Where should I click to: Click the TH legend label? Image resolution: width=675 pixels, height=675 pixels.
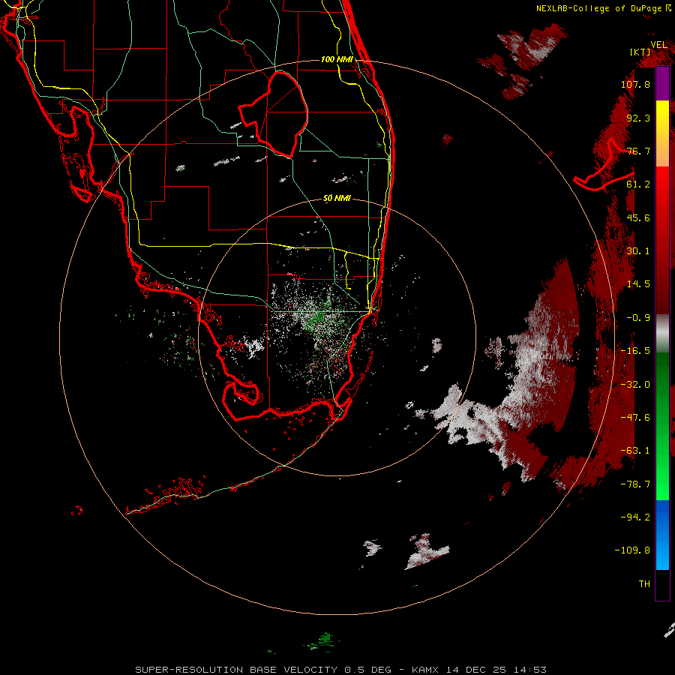[644, 584]
